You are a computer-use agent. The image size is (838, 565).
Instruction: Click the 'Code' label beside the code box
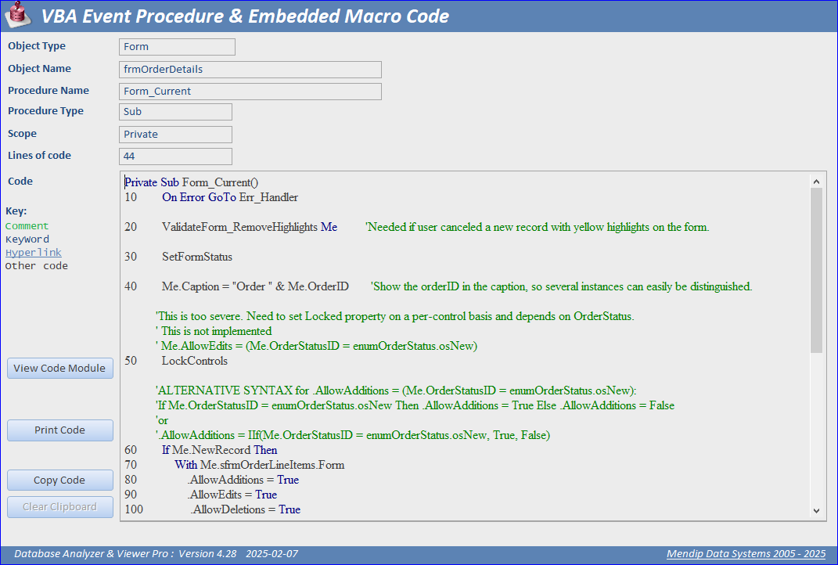pos(20,182)
